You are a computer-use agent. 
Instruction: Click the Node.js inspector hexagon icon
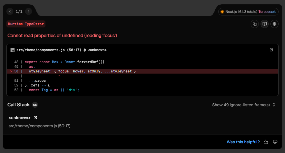[275, 24]
